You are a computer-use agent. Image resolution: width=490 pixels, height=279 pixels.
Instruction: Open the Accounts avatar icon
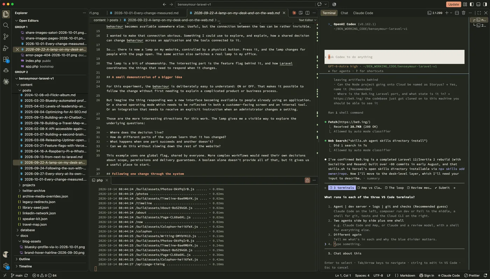(x=6, y=254)
